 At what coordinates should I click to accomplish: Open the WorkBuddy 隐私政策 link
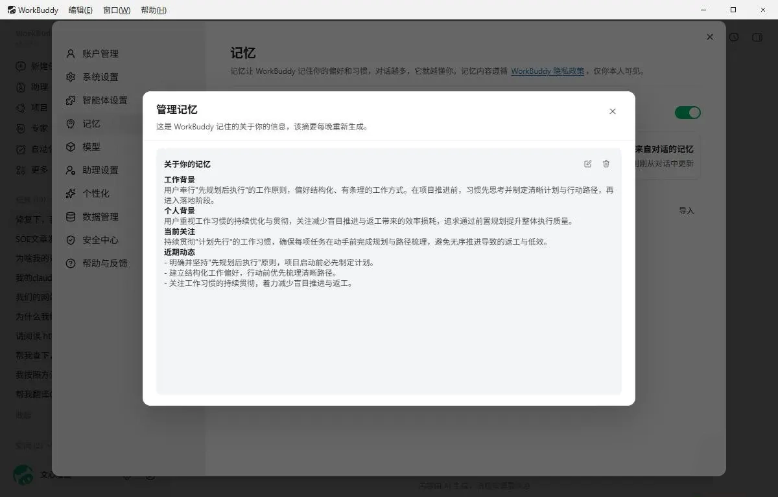[x=548, y=71]
